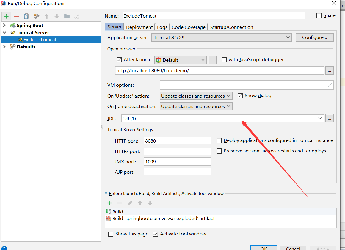Click the Defaults wrench icon in tree
Screen dimensions: 345x250
point(13,47)
